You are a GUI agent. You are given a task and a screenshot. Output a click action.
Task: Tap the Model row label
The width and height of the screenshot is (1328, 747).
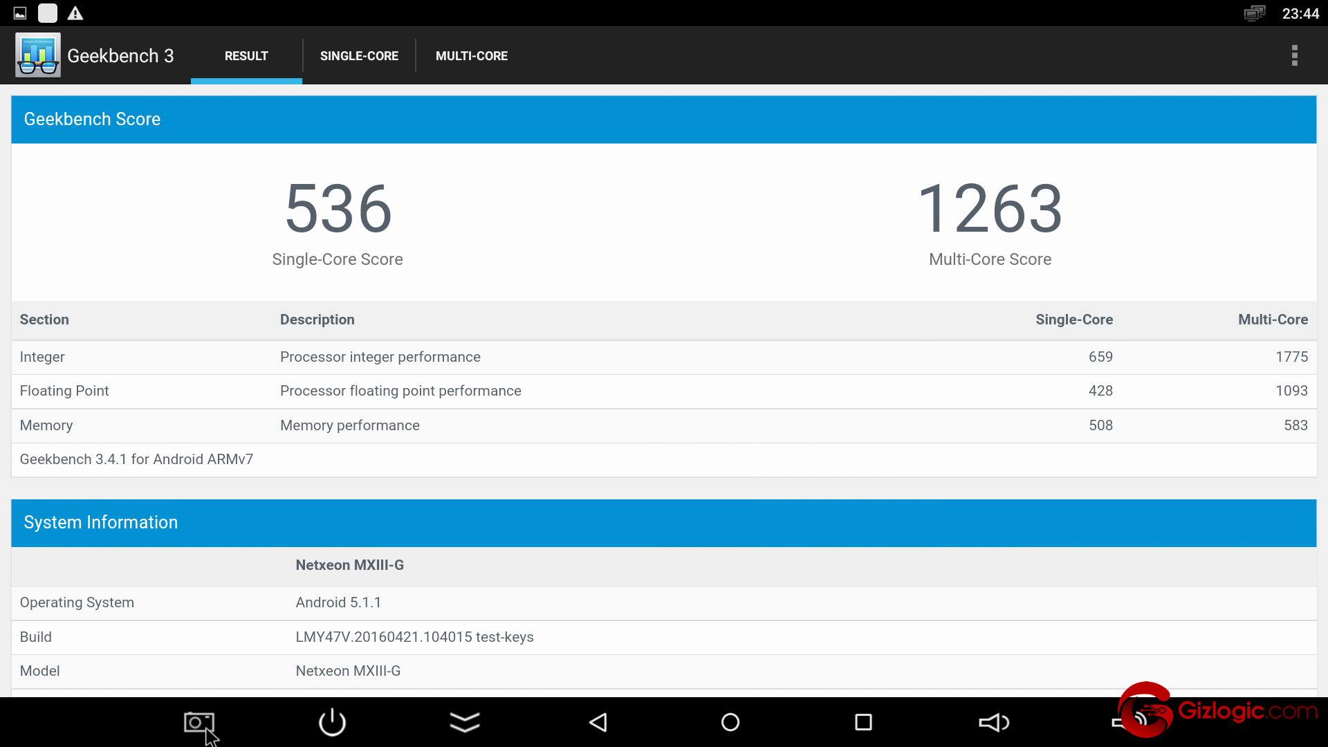(39, 671)
